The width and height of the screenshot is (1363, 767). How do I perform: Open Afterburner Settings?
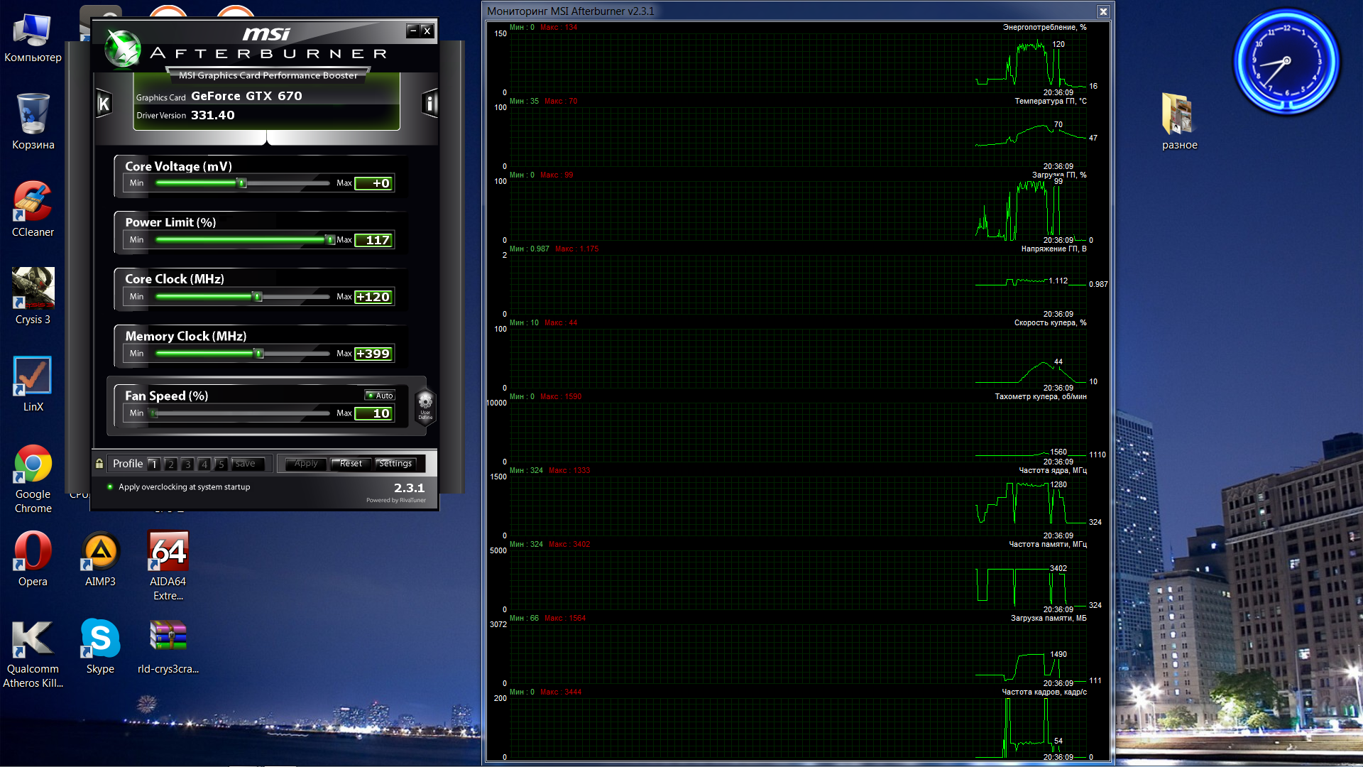(395, 464)
